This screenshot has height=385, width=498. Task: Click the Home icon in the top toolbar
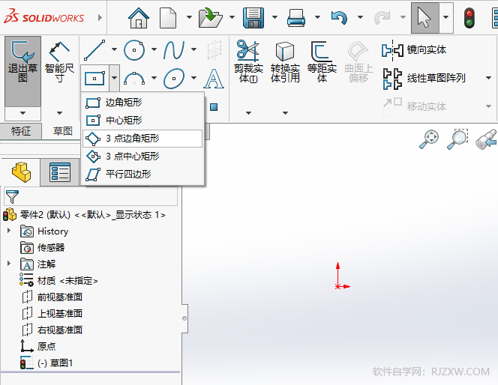(139, 18)
